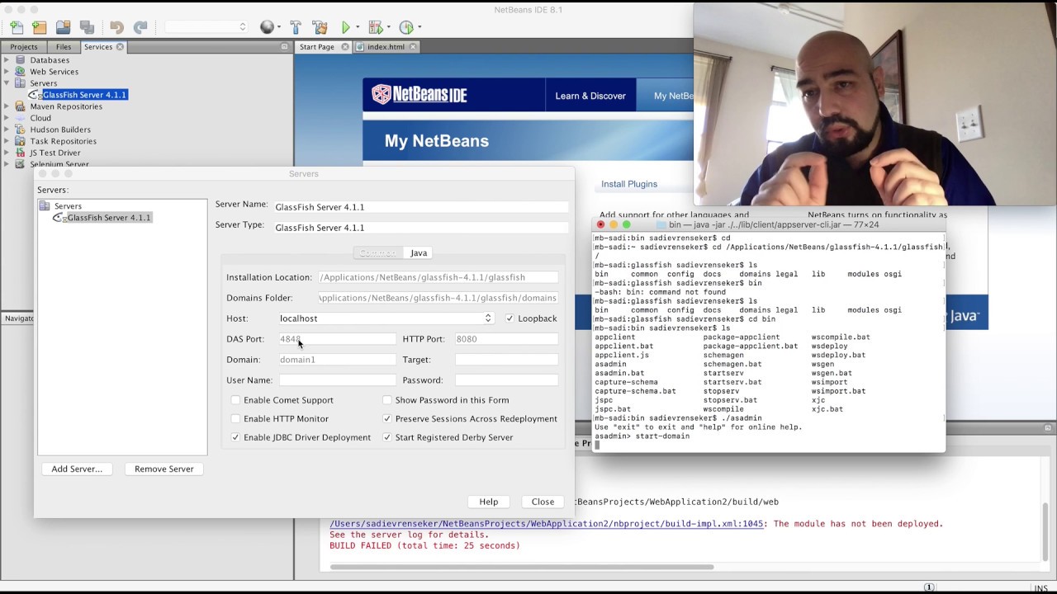This screenshot has height=594, width=1057.
Task: Open the Profile Project dropdown arrow
Action: pyautogui.click(x=419, y=27)
